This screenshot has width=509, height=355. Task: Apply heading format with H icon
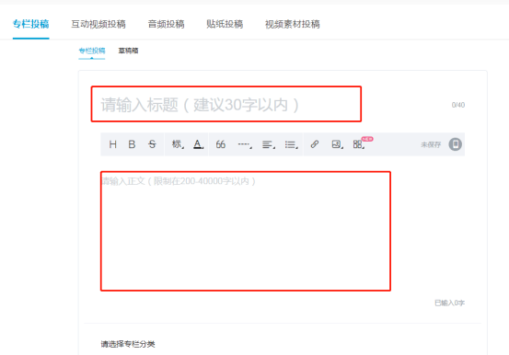click(x=112, y=144)
